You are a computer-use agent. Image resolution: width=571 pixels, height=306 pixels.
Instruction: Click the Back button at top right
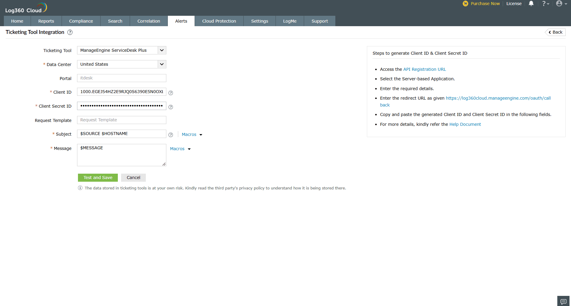(x=555, y=32)
